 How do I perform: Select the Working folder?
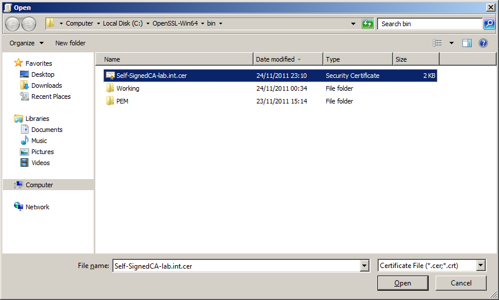click(x=127, y=88)
